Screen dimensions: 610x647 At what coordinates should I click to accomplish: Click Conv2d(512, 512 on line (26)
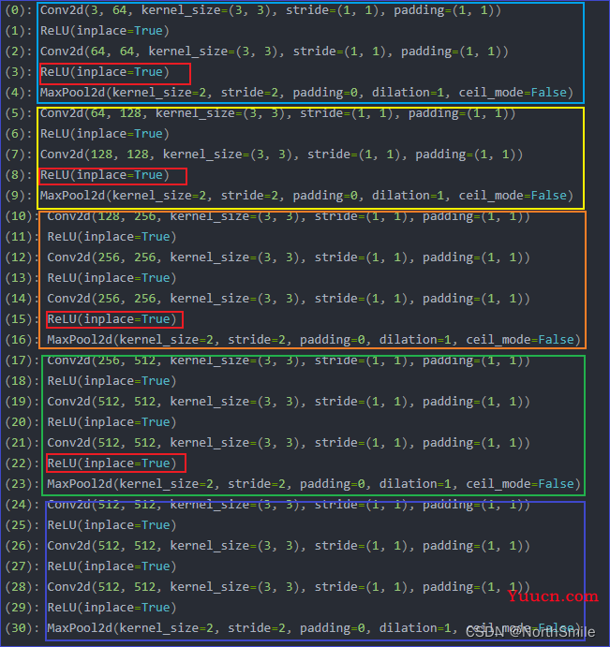(101, 546)
